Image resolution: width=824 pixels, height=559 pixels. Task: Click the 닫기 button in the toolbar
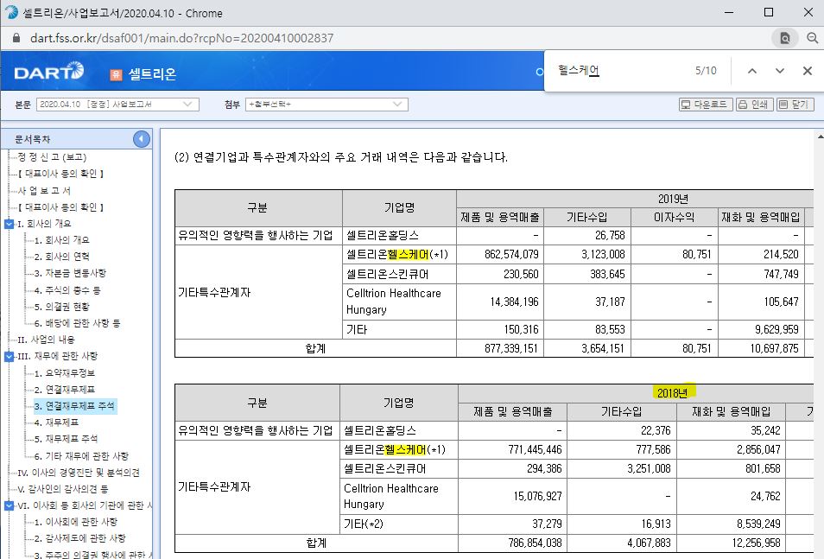coord(795,105)
